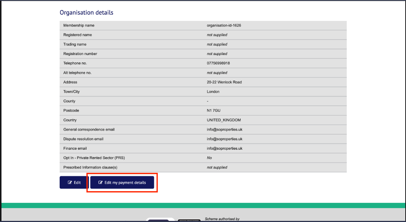The image size is (406, 222).
Task: Click the Prescribed Information clause(s) row label
Action: pos(90,167)
